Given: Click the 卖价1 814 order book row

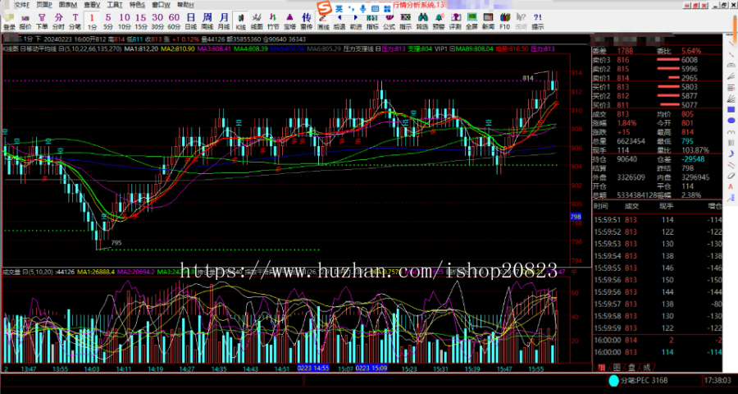Looking at the screenshot, I should coord(656,78).
